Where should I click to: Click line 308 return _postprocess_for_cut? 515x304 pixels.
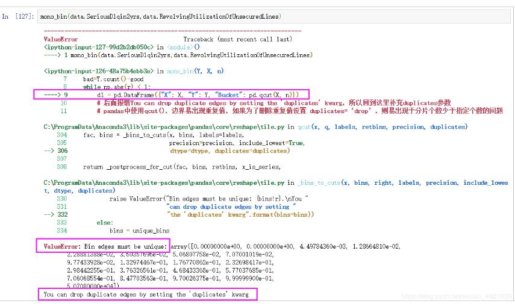click(182, 167)
